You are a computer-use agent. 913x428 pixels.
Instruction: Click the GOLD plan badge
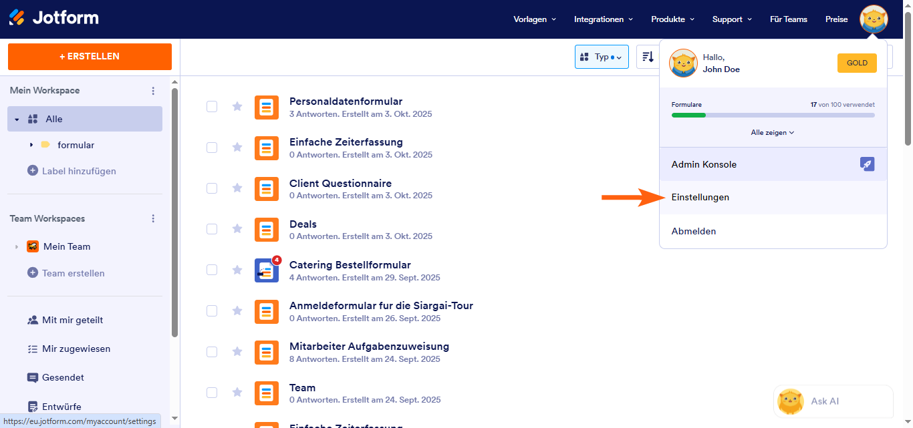(856, 63)
